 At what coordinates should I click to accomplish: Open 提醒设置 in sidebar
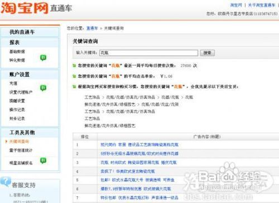17,101
